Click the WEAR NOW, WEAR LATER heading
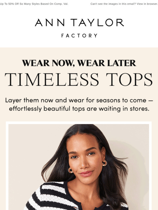 79,63
